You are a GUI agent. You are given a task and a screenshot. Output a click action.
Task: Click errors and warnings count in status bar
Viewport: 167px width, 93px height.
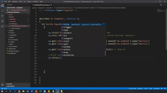coord(4,88)
